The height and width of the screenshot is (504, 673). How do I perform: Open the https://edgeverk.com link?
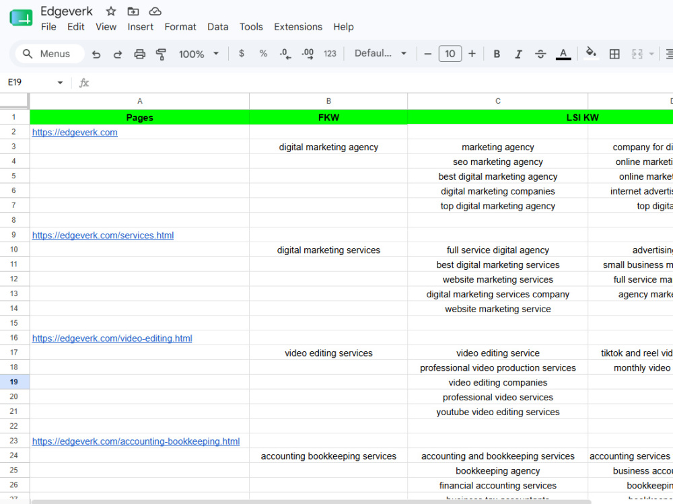pyautogui.click(x=75, y=133)
